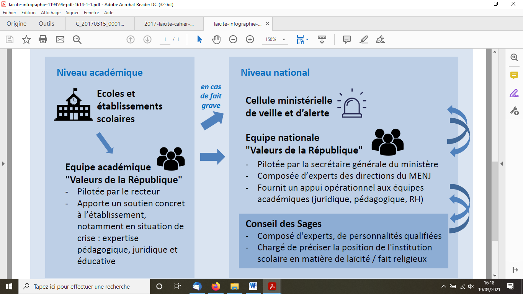Expand the left navigation pane

click(x=3, y=164)
